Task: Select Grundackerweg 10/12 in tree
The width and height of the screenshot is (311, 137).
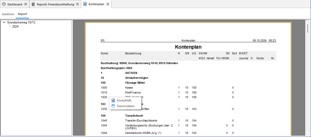Action: tap(21, 22)
